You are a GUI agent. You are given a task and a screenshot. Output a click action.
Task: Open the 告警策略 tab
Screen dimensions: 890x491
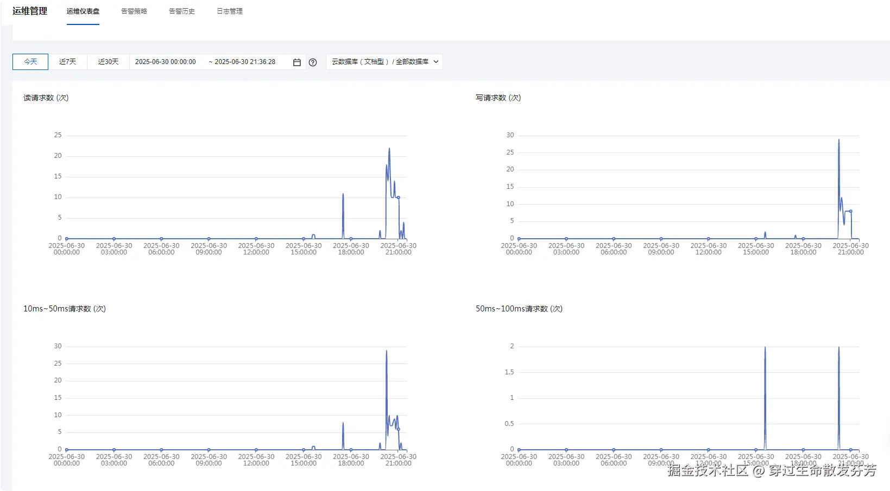(134, 11)
